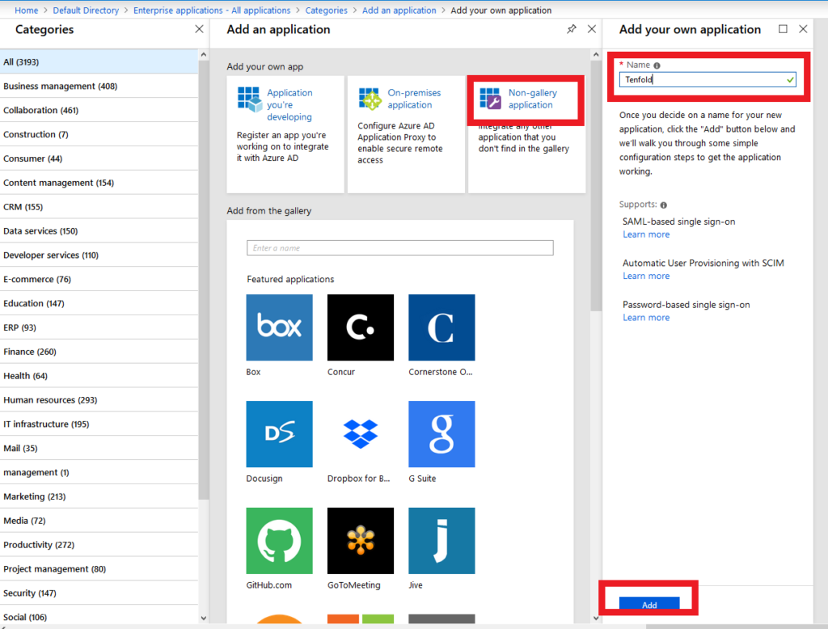Open the Box gallery application tile
Screen dimensions: 828x629
(x=279, y=327)
